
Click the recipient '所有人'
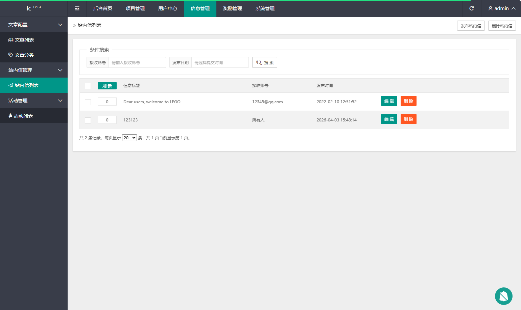(258, 120)
